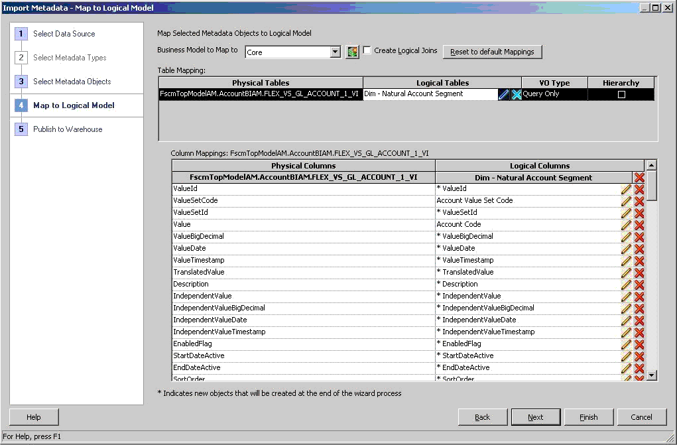Click the Logical Columns header
This screenshot has height=445, width=677.
click(540, 166)
